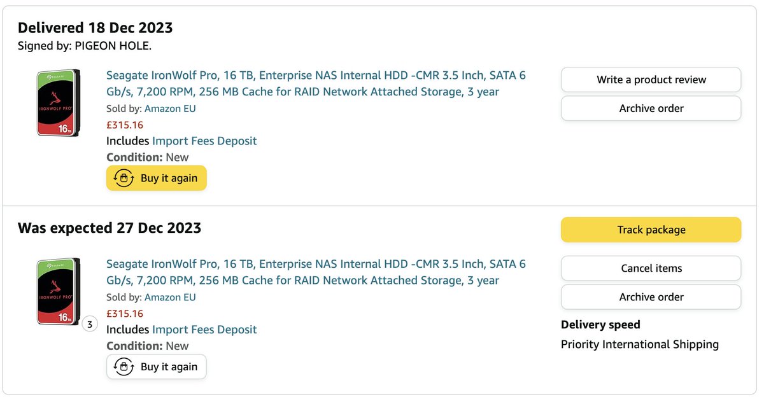Click the Buy it again cart icon in expected order

pyautogui.click(x=124, y=366)
